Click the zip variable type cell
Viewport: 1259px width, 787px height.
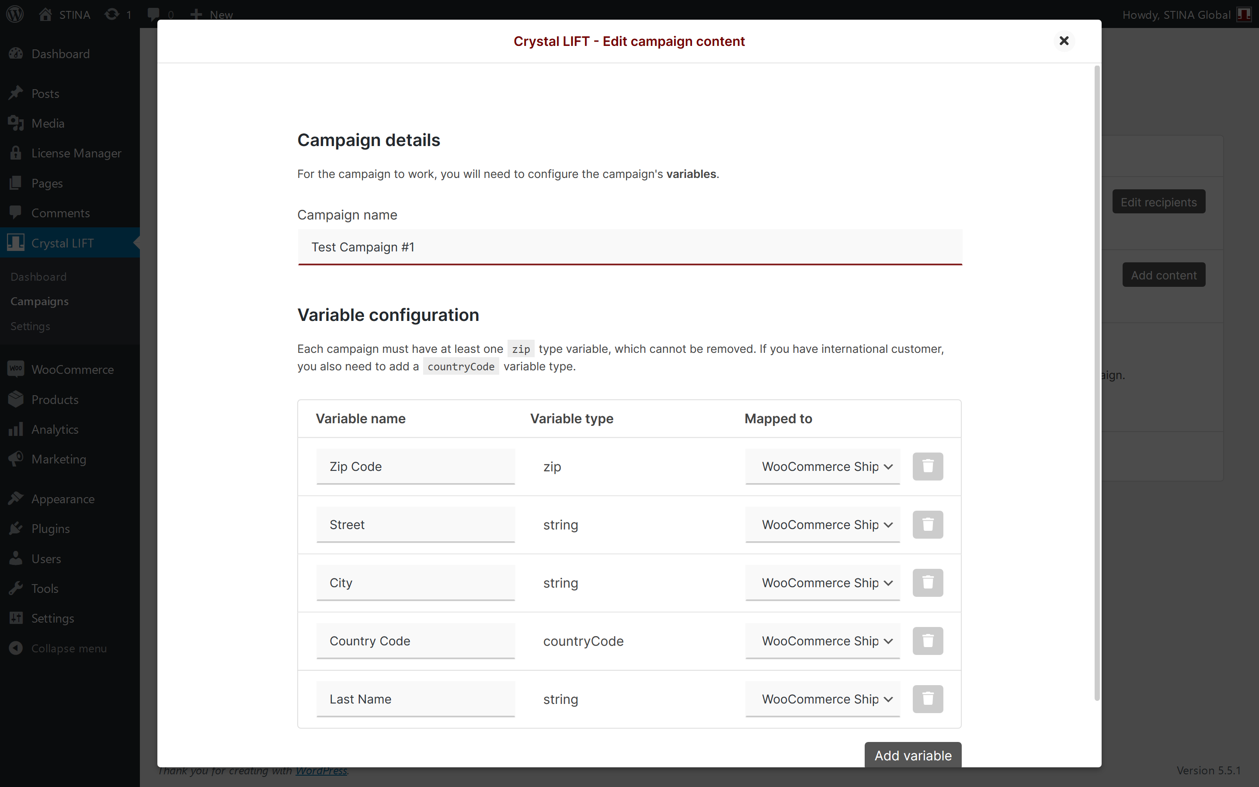552,467
